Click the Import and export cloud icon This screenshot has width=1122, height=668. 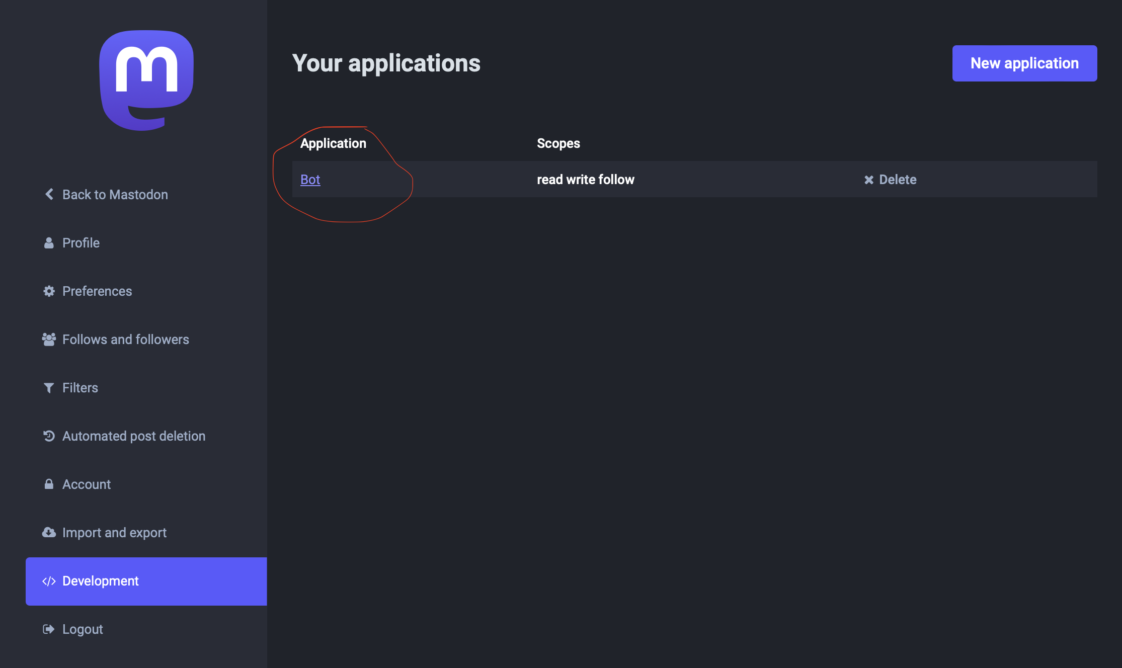tap(49, 533)
